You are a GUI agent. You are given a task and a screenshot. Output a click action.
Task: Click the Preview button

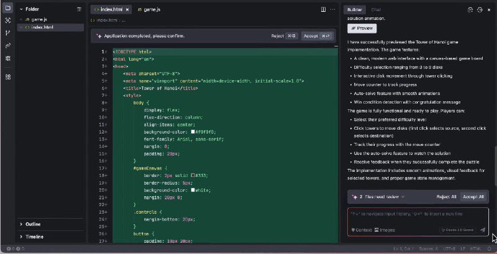(x=362, y=29)
